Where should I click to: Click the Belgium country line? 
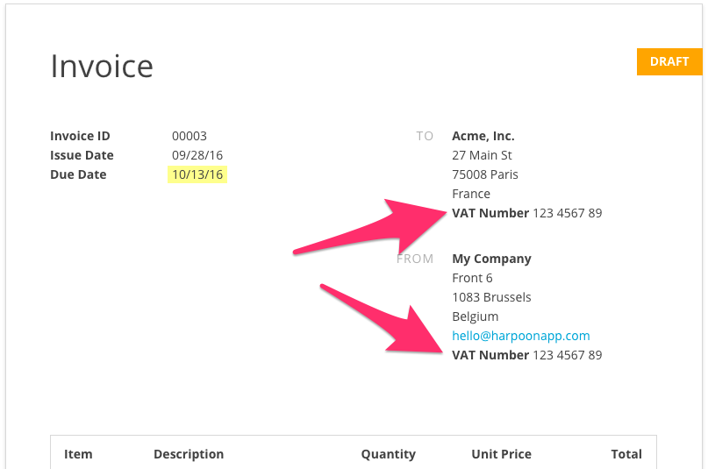(476, 316)
